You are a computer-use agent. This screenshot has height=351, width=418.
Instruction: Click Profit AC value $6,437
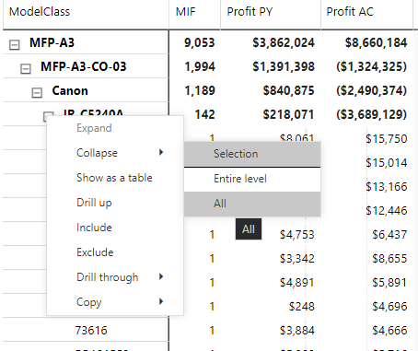pyautogui.click(x=389, y=235)
